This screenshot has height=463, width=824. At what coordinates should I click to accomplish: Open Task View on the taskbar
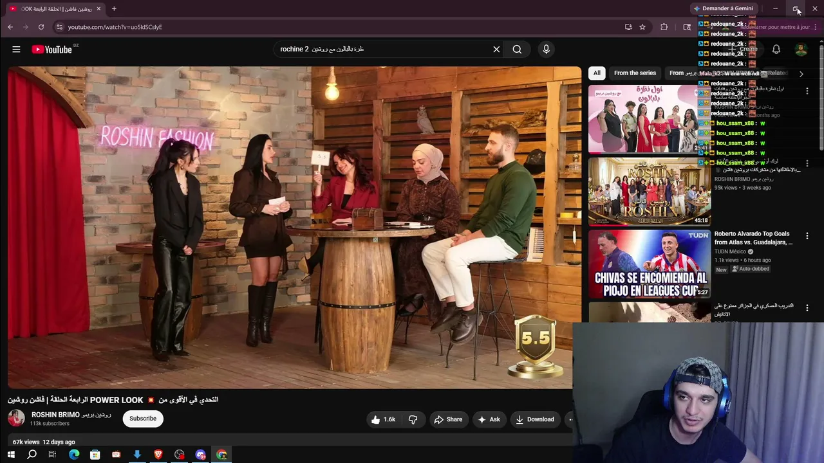pyautogui.click(x=52, y=455)
